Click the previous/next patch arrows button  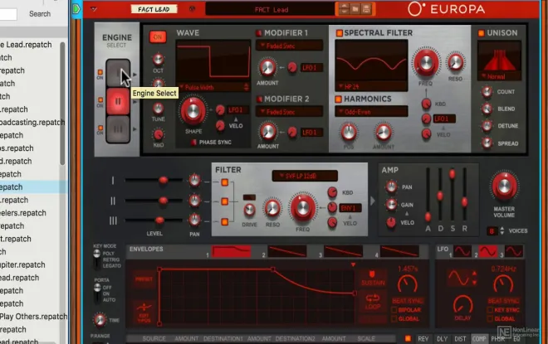[x=344, y=9]
